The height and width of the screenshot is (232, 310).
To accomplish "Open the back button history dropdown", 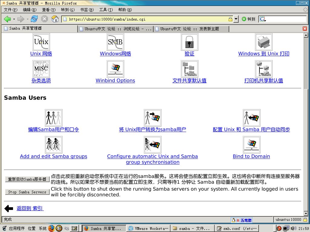I will click(14, 19).
